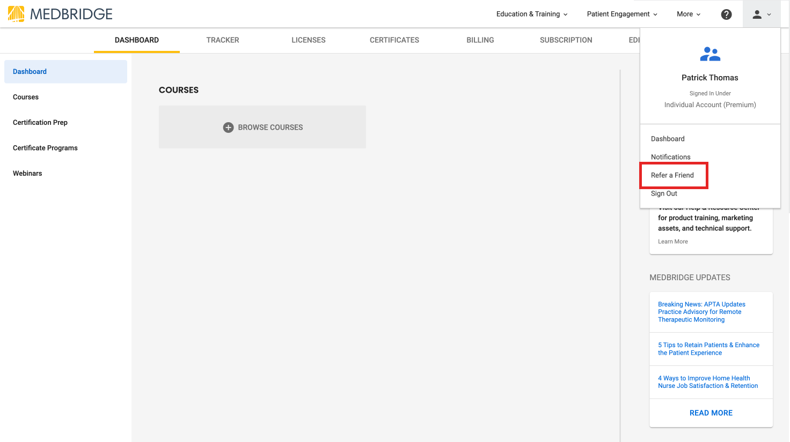Switch to the Licenses tab
Viewport: 790px width, 442px height.
[x=309, y=40]
